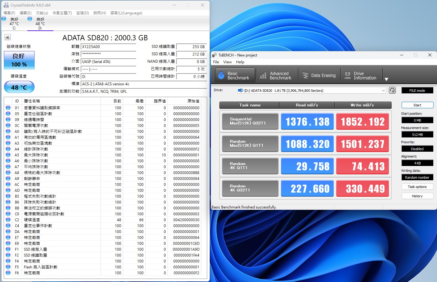The height and width of the screenshot is (282, 437).
Task: Click the status orb for attribute A5
Action: [8, 155]
